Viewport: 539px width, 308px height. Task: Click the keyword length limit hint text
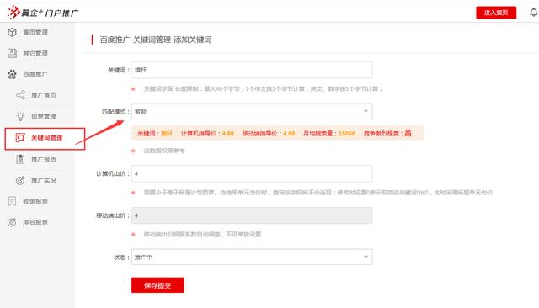coord(263,89)
